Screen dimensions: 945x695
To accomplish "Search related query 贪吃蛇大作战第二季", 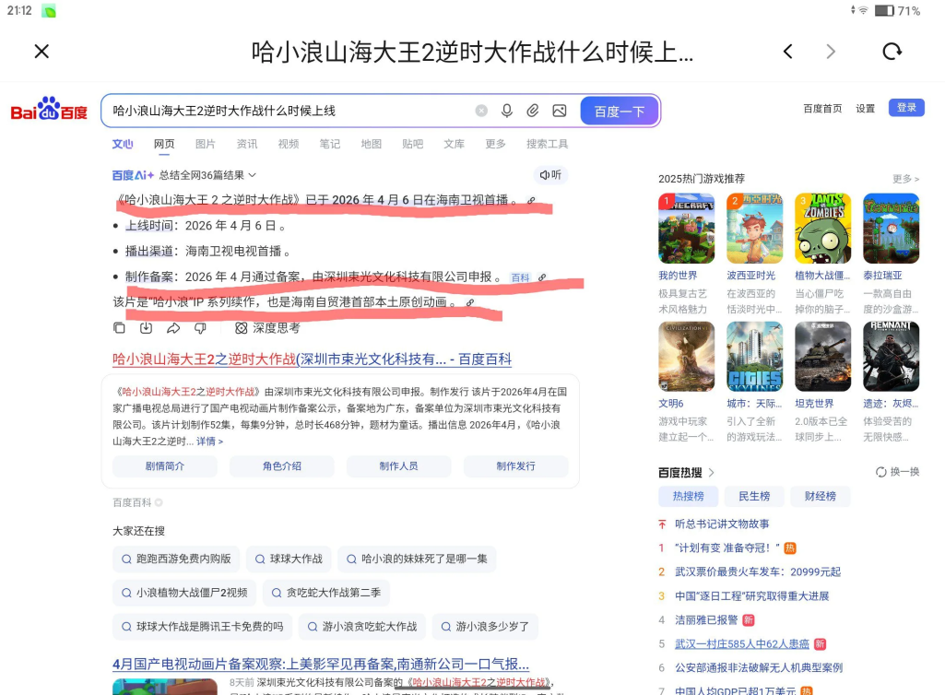I will click(326, 593).
